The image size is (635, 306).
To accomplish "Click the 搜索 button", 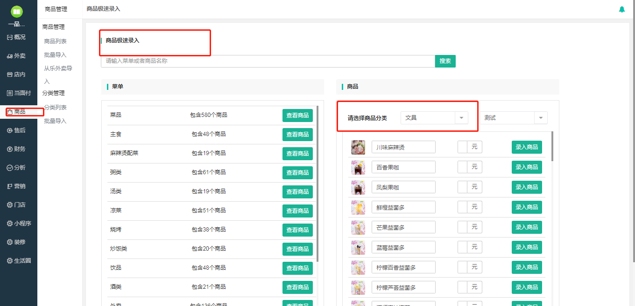I will [x=445, y=61].
